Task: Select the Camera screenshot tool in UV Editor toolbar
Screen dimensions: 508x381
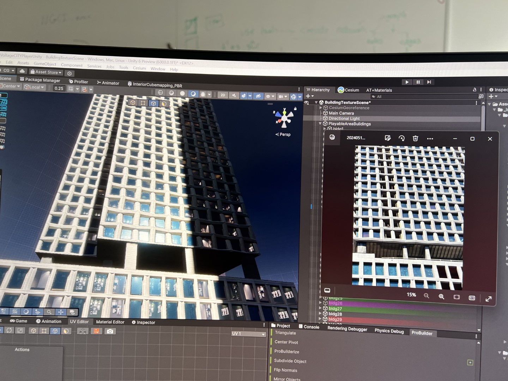Action: coord(110,331)
